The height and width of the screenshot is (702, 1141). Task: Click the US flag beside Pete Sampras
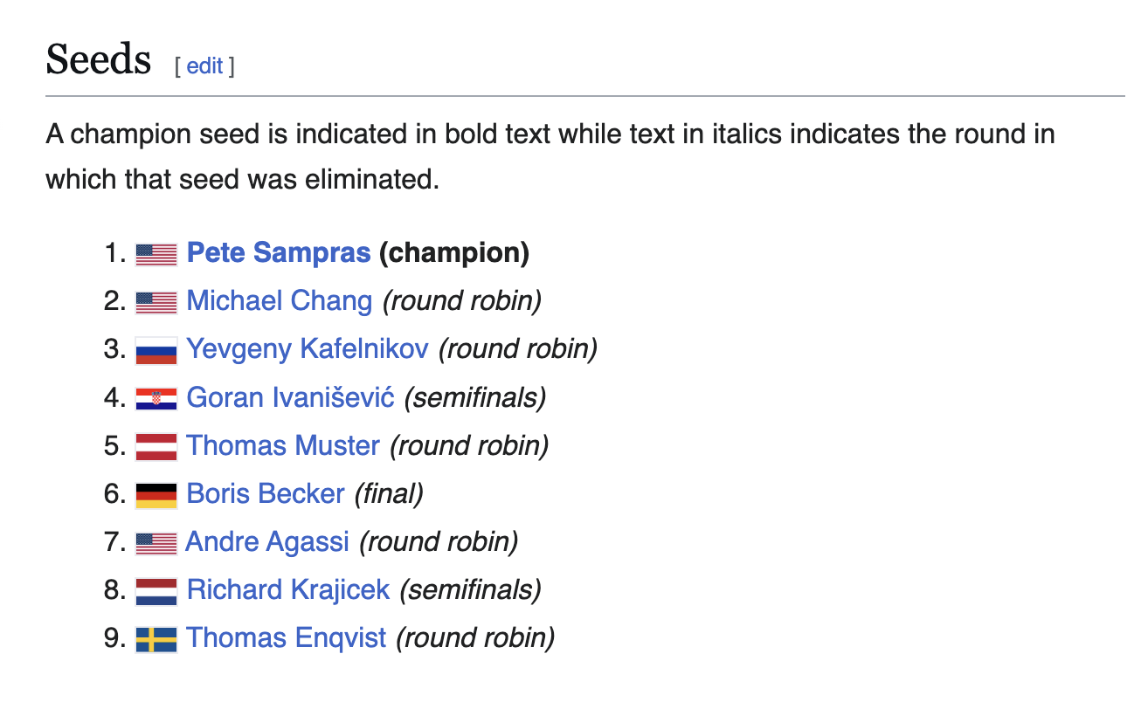pyautogui.click(x=156, y=254)
